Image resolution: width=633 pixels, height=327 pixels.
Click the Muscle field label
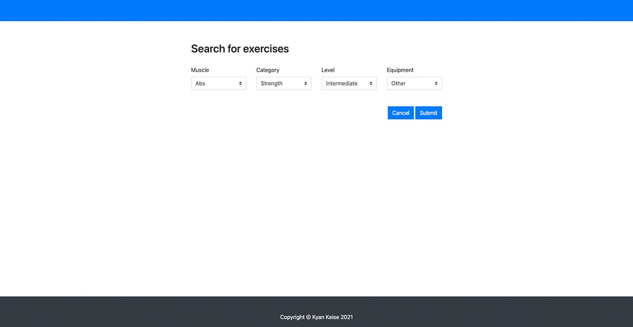coord(200,70)
